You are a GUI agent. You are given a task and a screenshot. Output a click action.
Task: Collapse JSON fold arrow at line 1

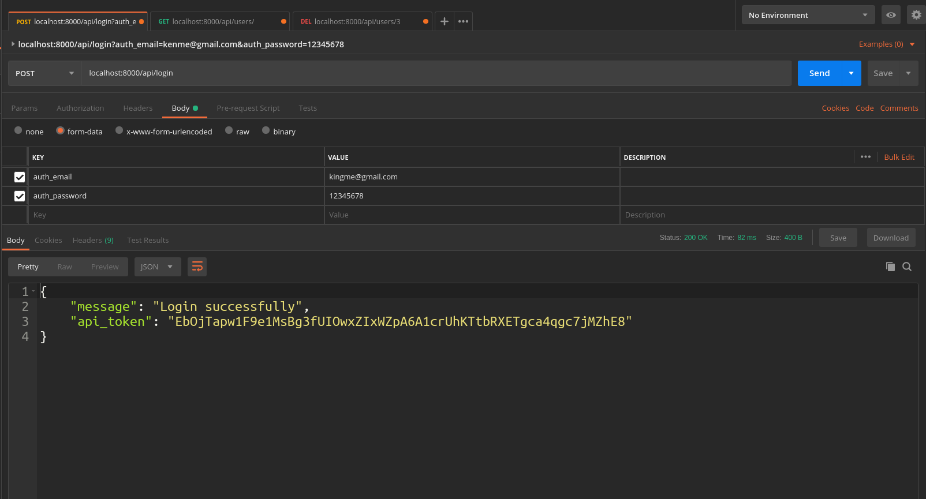[33, 291]
